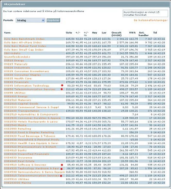Click red dot beside OSE5010 Telecommunication Services
The width and height of the screenshot is (171, 189).
tap(61, 176)
